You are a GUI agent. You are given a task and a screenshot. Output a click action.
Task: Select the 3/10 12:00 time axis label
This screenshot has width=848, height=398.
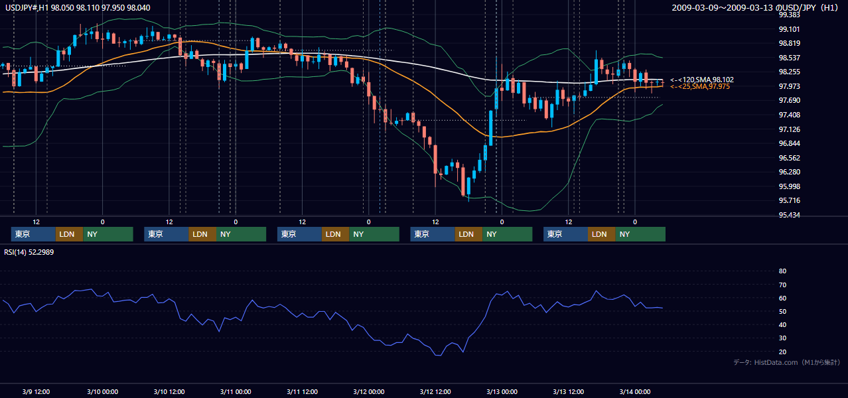(x=169, y=391)
